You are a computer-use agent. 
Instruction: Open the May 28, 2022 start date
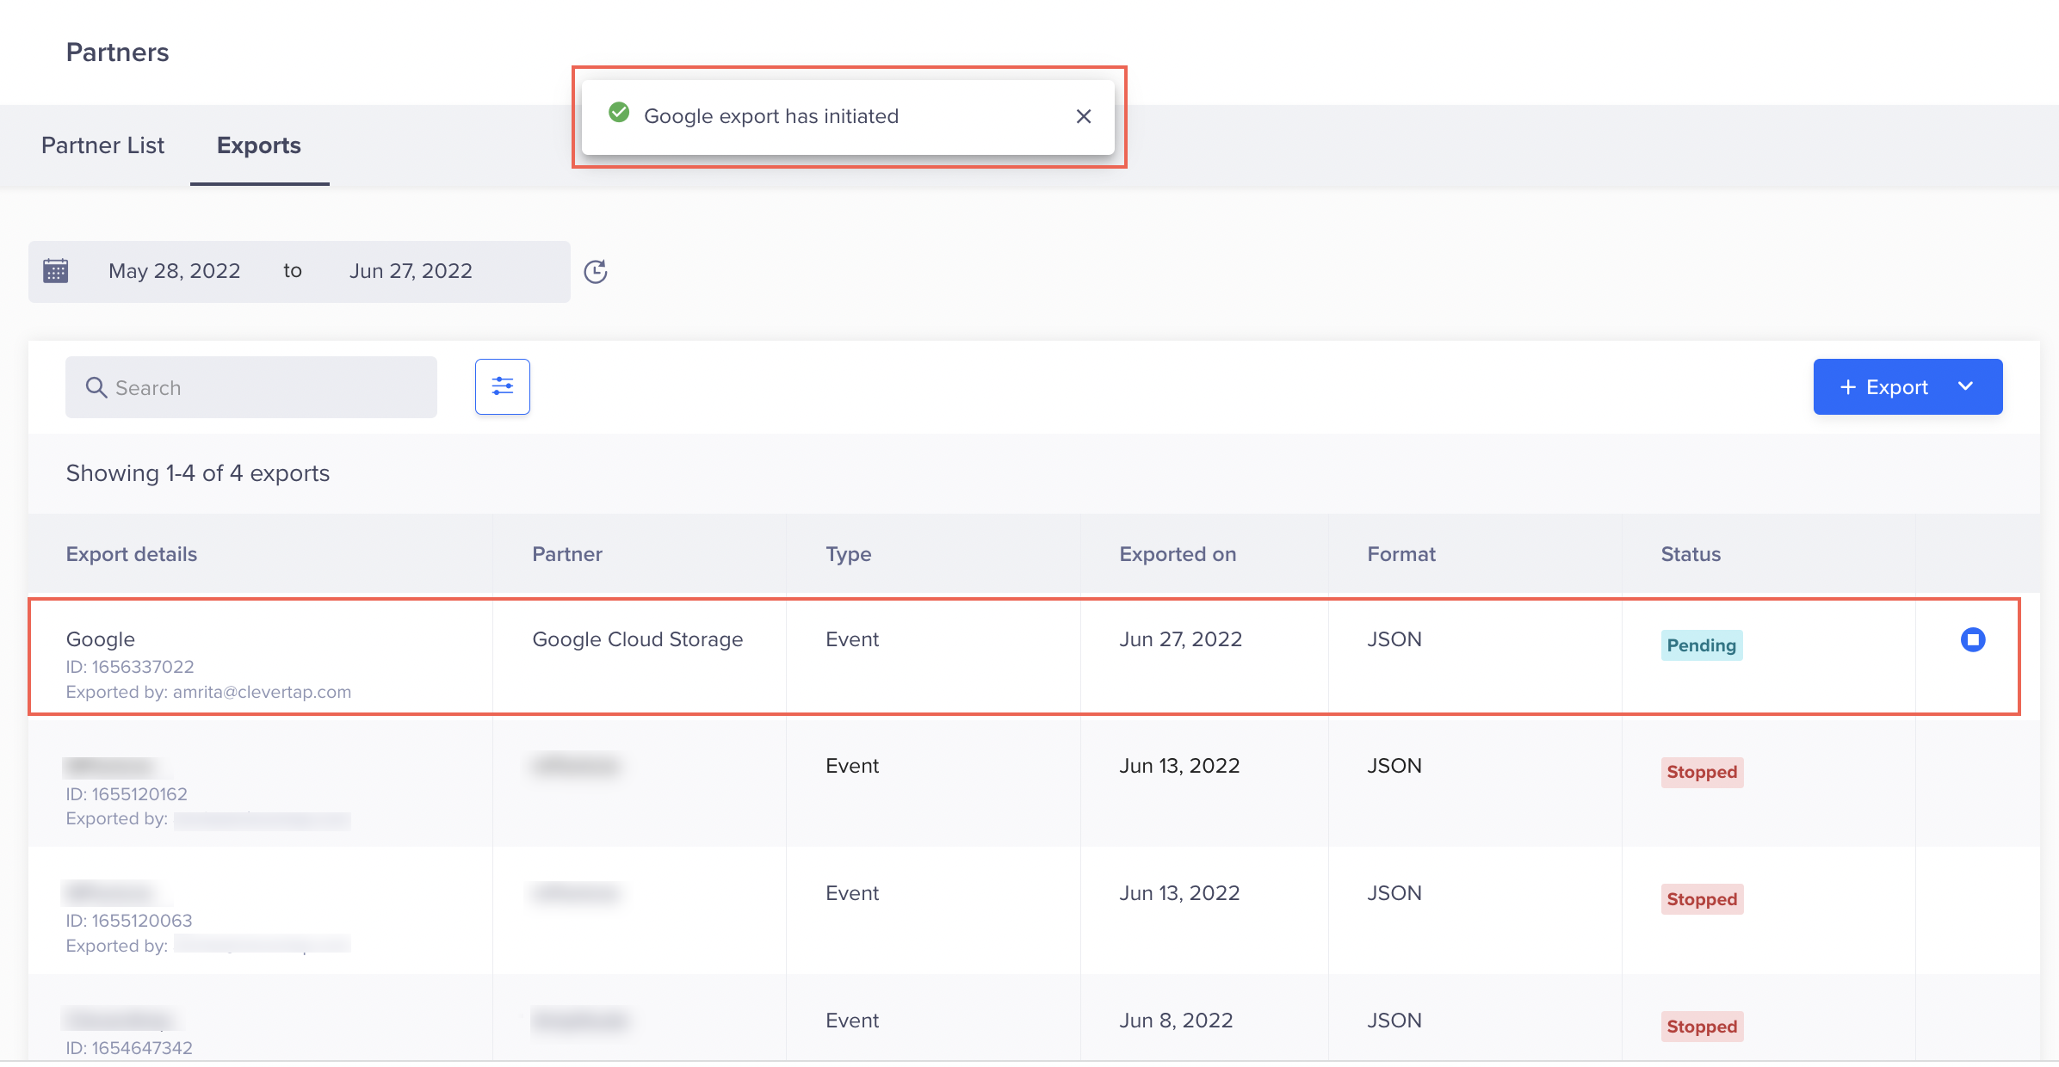click(x=174, y=271)
